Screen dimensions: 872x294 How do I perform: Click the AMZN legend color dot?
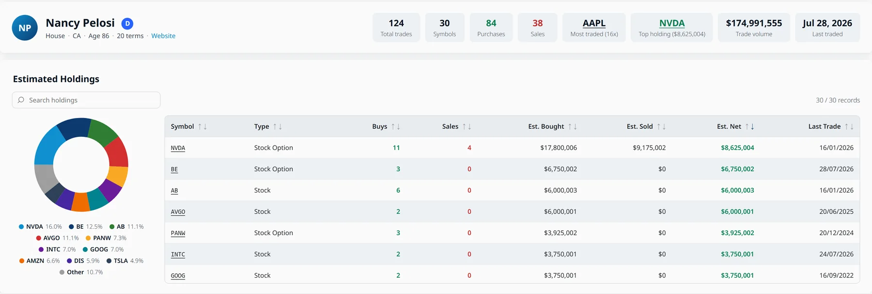[x=22, y=261]
